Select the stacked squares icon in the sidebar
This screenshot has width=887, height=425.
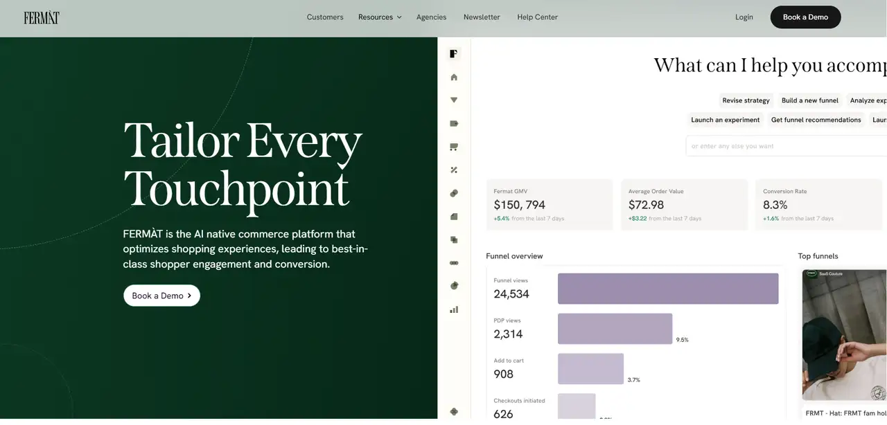[x=454, y=239]
